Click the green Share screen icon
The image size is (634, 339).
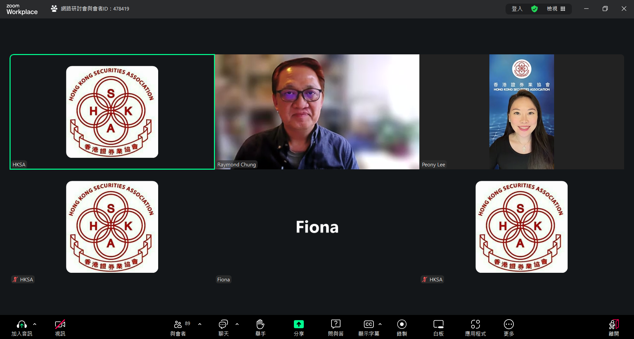[x=299, y=325]
